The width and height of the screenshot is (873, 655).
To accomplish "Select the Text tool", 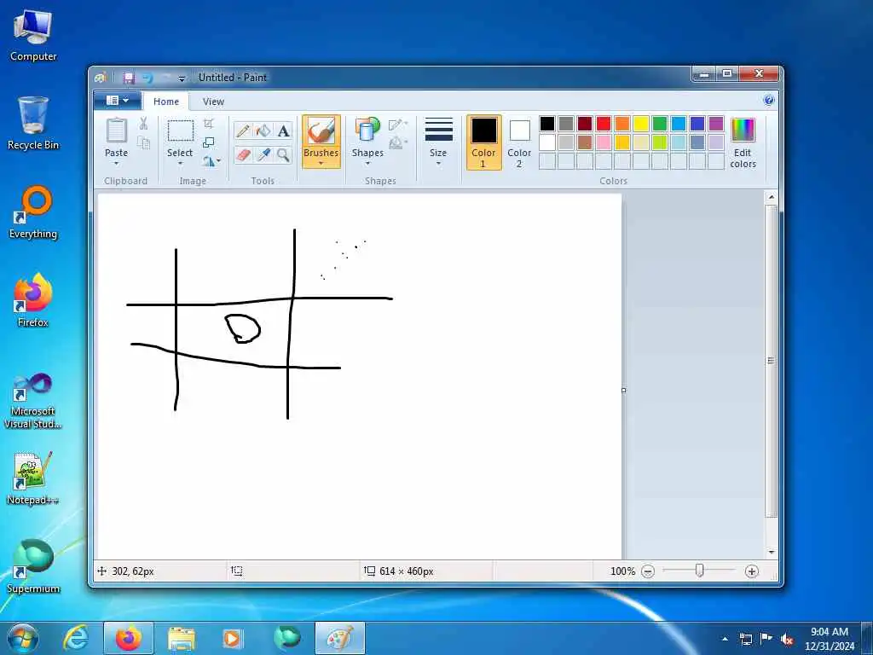I will point(283,130).
